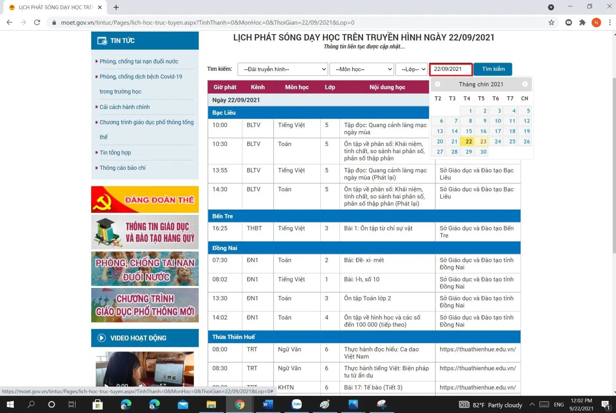The width and height of the screenshot is (616, 413).
Task: Bookmark this page with star icon
Action: (x=551, y=22)
